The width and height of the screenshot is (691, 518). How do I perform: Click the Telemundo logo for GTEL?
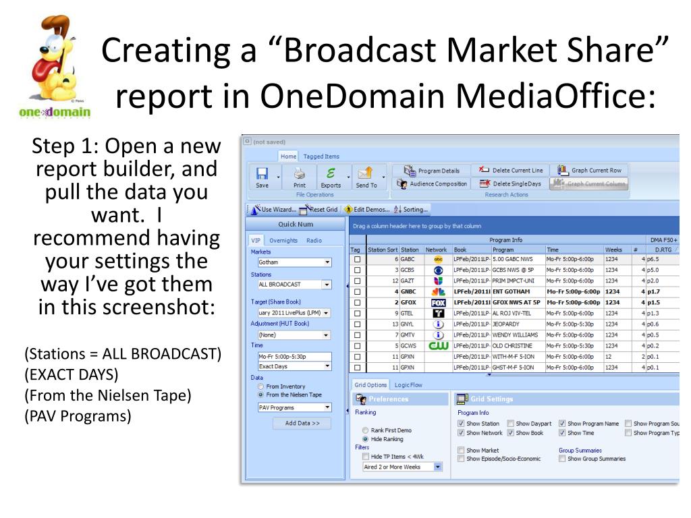pyautogui.click(x=438, y=313)
